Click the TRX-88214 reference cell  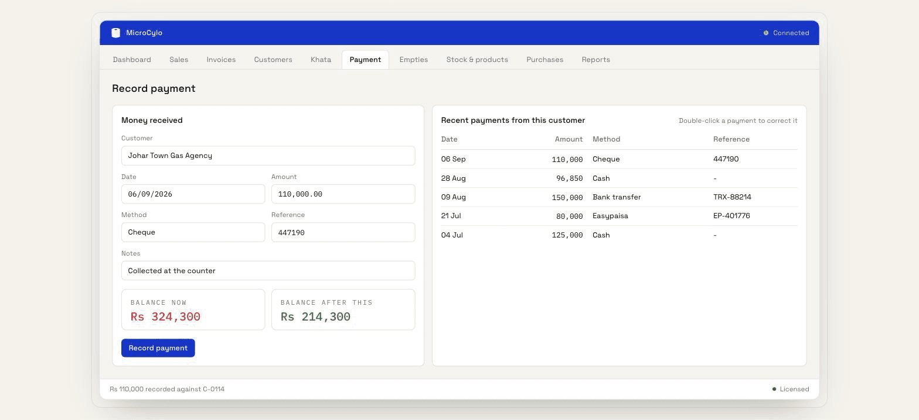click(x=732, y=197)
